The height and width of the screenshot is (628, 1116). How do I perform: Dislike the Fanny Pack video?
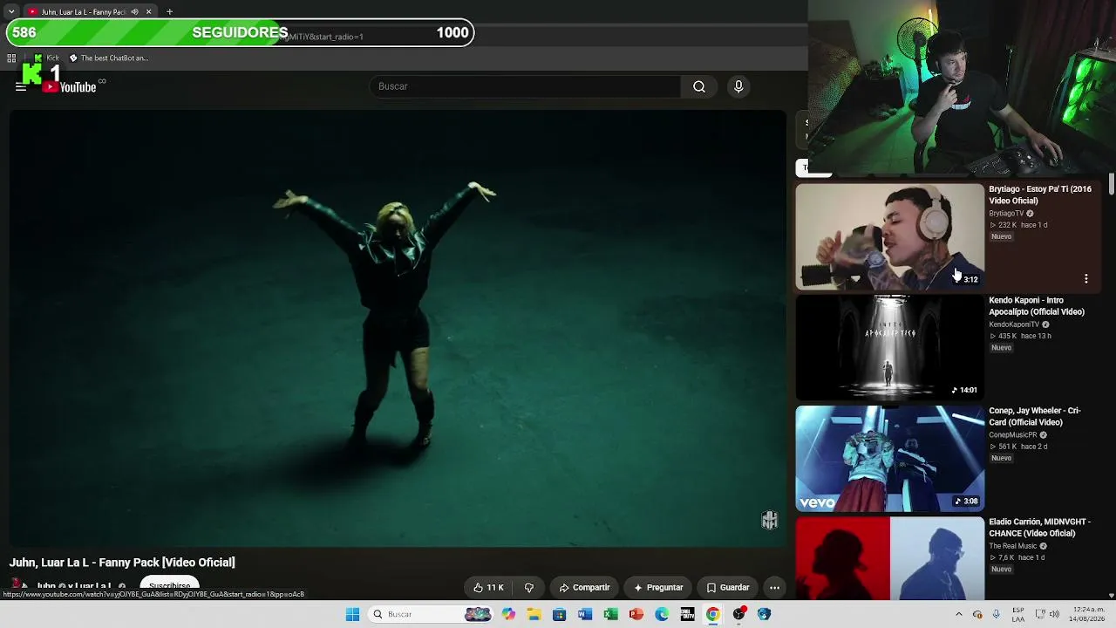(x=528, y=588)
